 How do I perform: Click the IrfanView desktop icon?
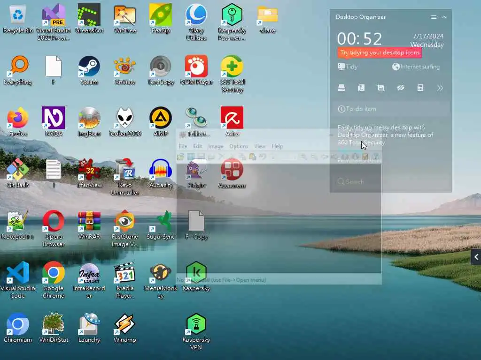click(x=89, y=173)
